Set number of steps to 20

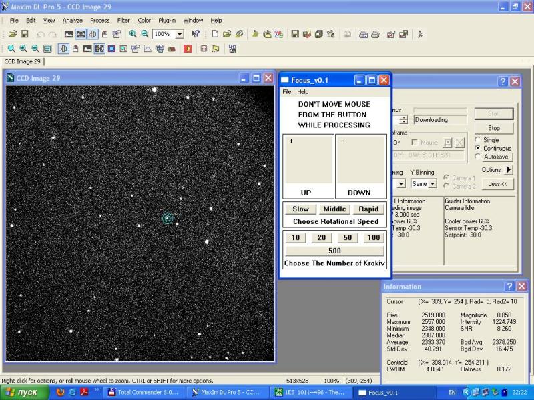point(322,237)
